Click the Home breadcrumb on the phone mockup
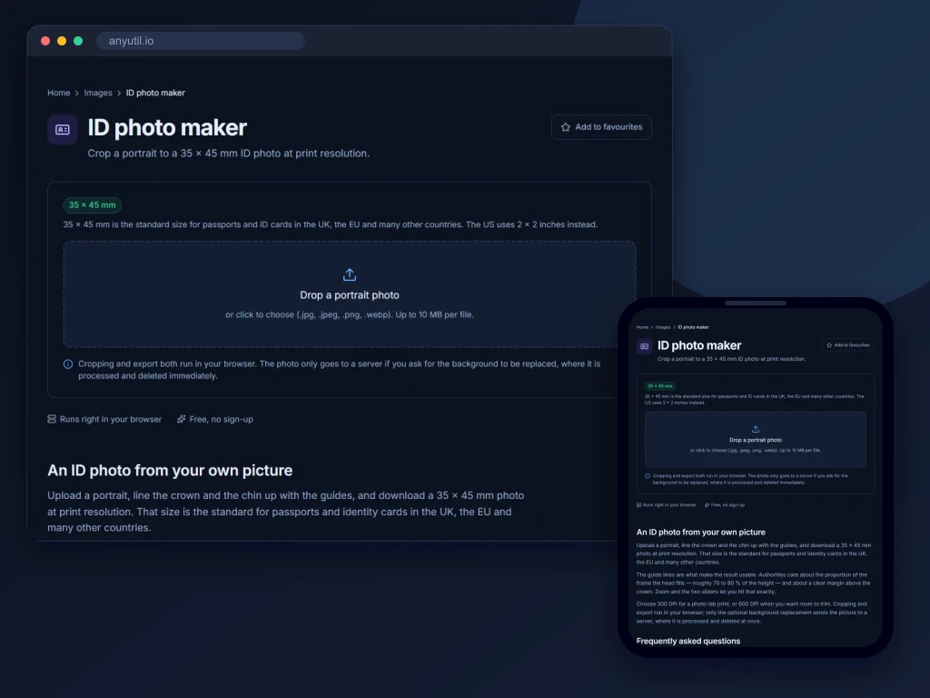930x698 pixels. 642,327
